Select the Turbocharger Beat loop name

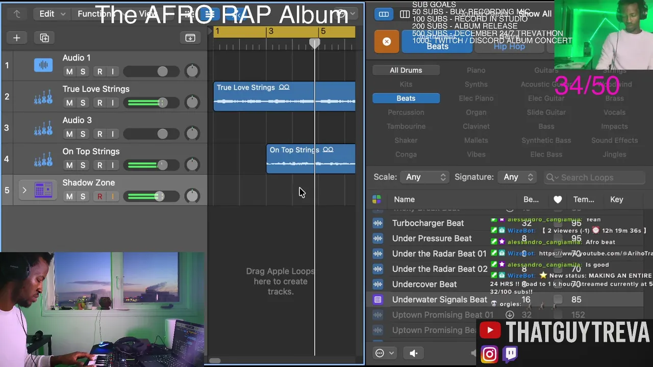[428, 223]
